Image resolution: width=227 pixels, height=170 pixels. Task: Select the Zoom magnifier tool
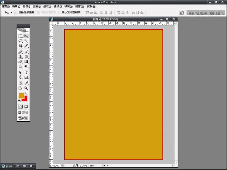[x=26, y=88]
